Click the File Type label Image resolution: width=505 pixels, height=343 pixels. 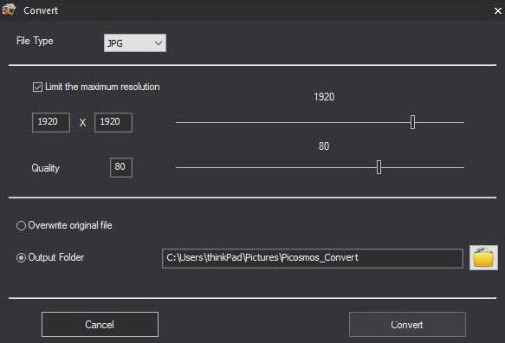35,42
